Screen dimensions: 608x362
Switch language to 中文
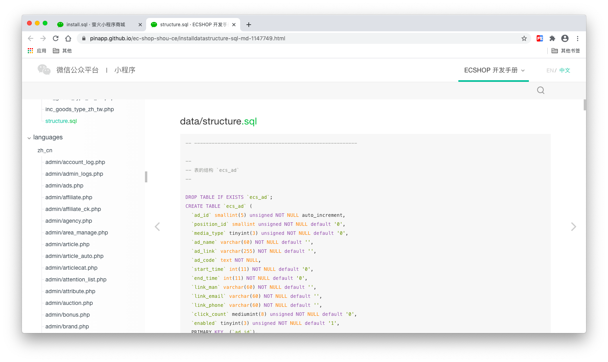pos(565,70)
